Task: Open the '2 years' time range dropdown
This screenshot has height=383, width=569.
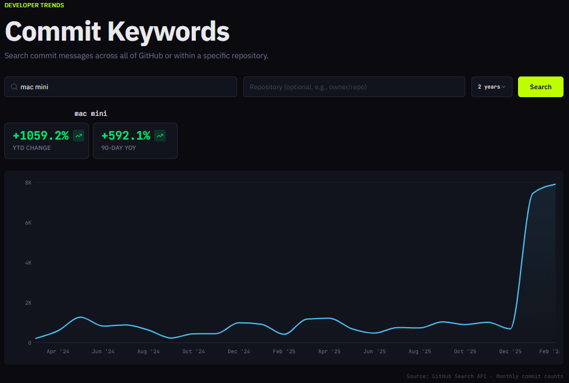Action: pyautogui.click(x=492, y=87)
